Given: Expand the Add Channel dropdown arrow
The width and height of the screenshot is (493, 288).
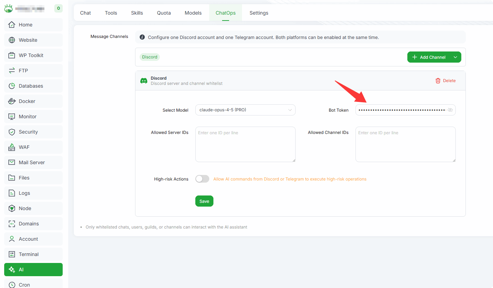Looking at the screenshot, I should [455, 57].
